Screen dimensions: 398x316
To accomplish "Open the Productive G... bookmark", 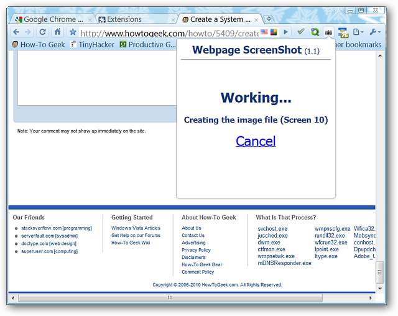I will click(x=147, y=45).
